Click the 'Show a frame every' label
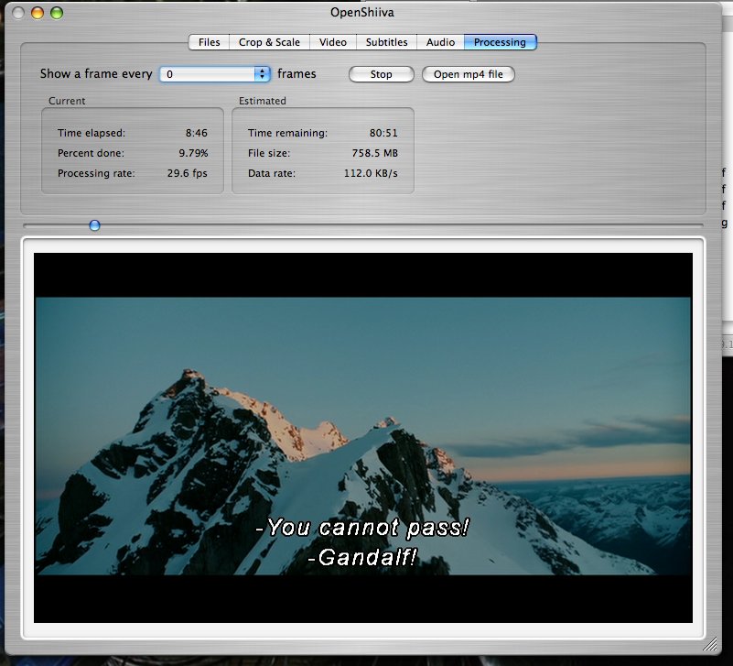 pyautogui.click(x=96, y=74)
